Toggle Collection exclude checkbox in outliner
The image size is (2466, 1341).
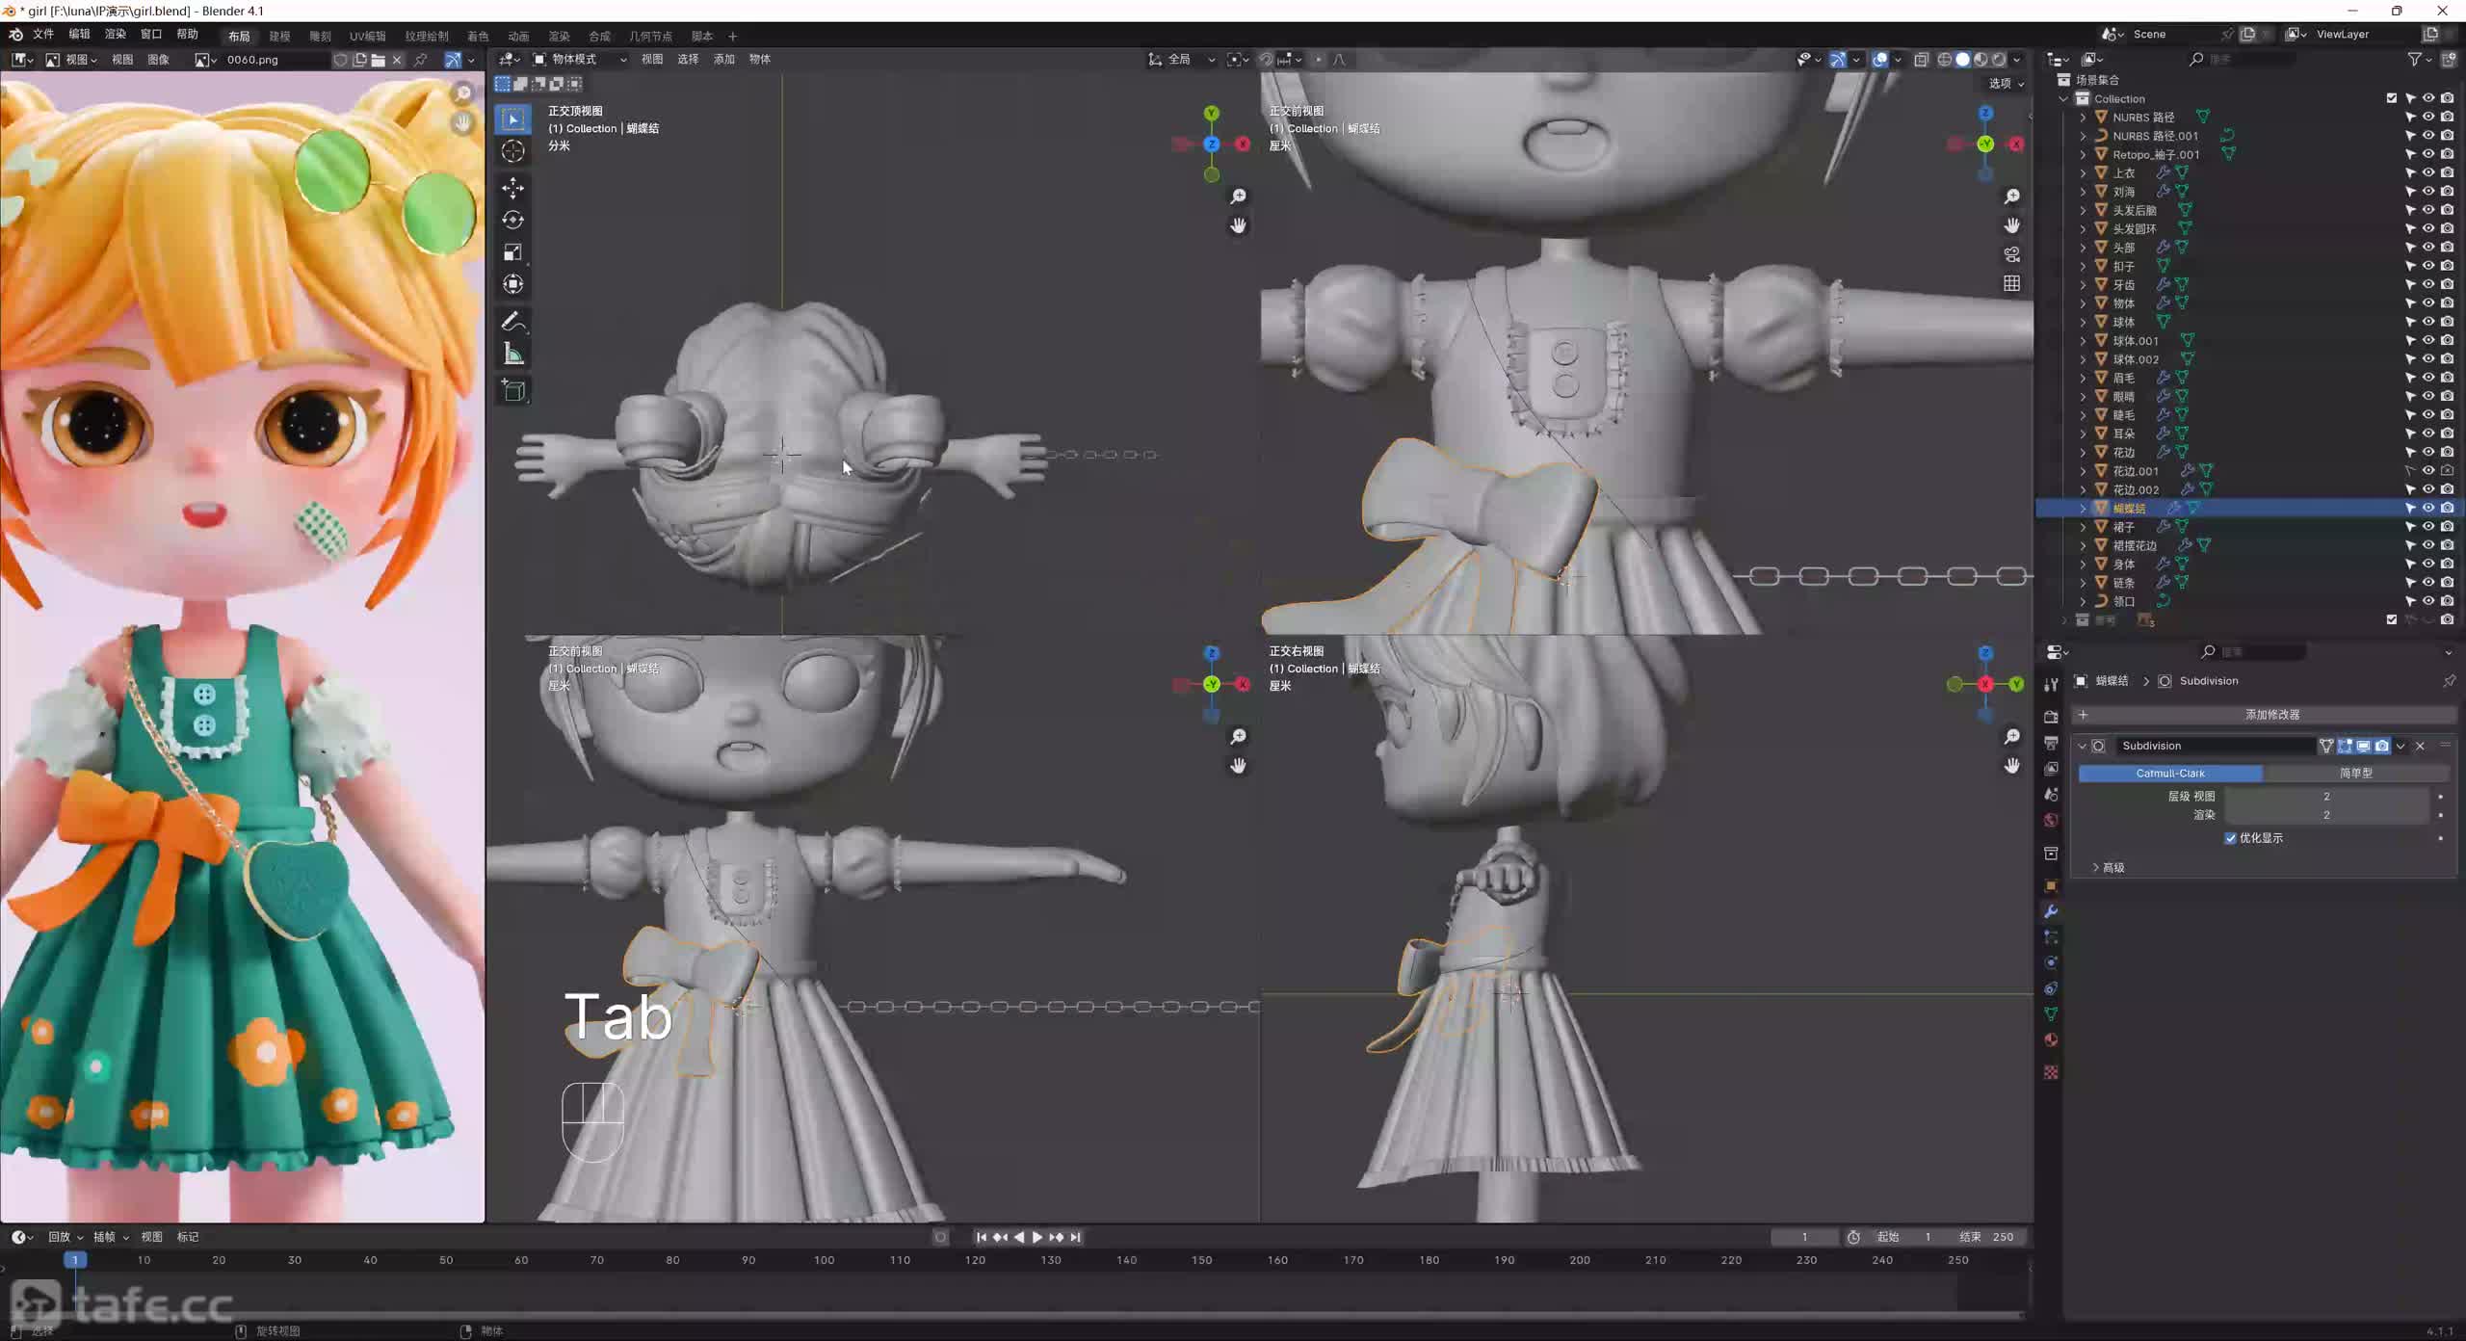coord(2392,98)
